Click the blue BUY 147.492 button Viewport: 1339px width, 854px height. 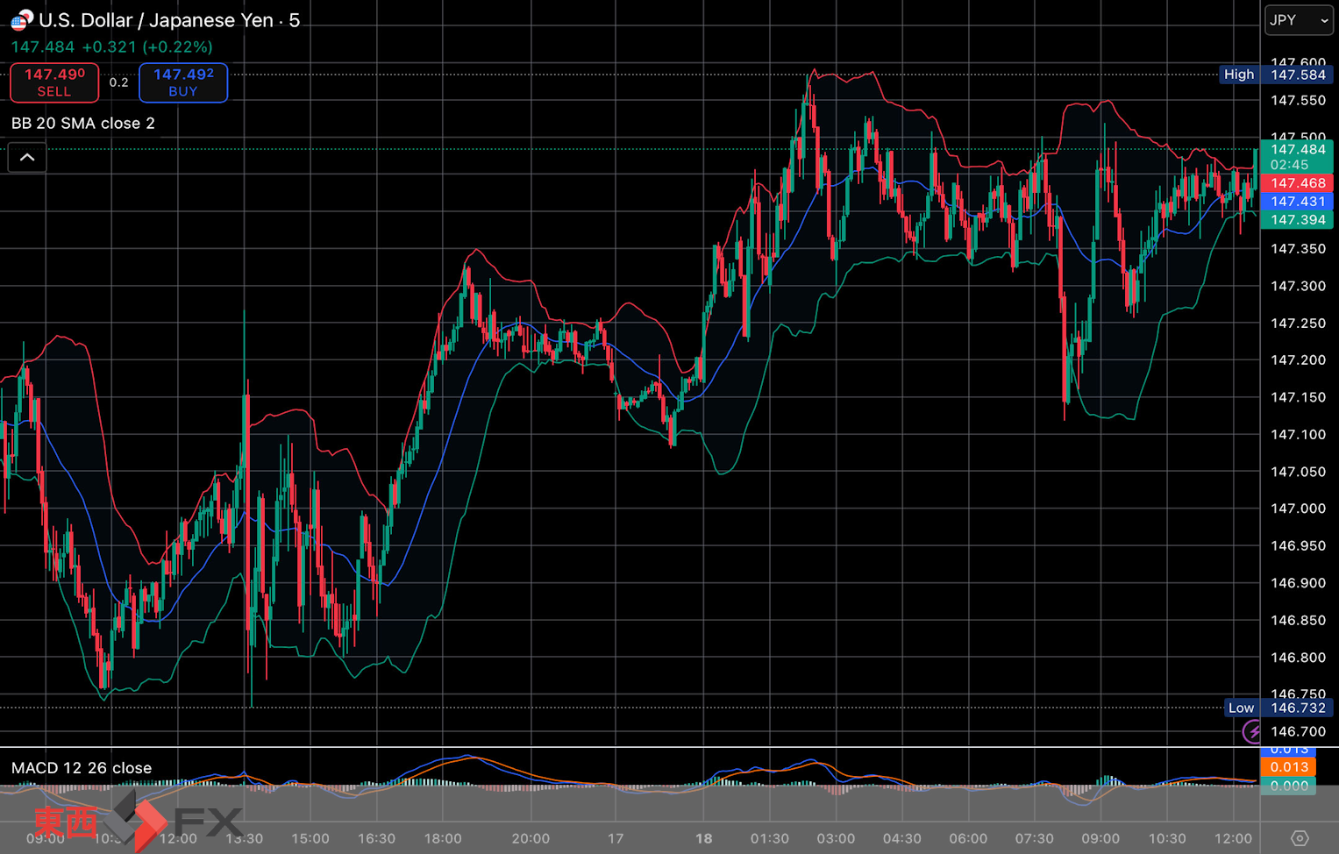[x=183, y=82]
